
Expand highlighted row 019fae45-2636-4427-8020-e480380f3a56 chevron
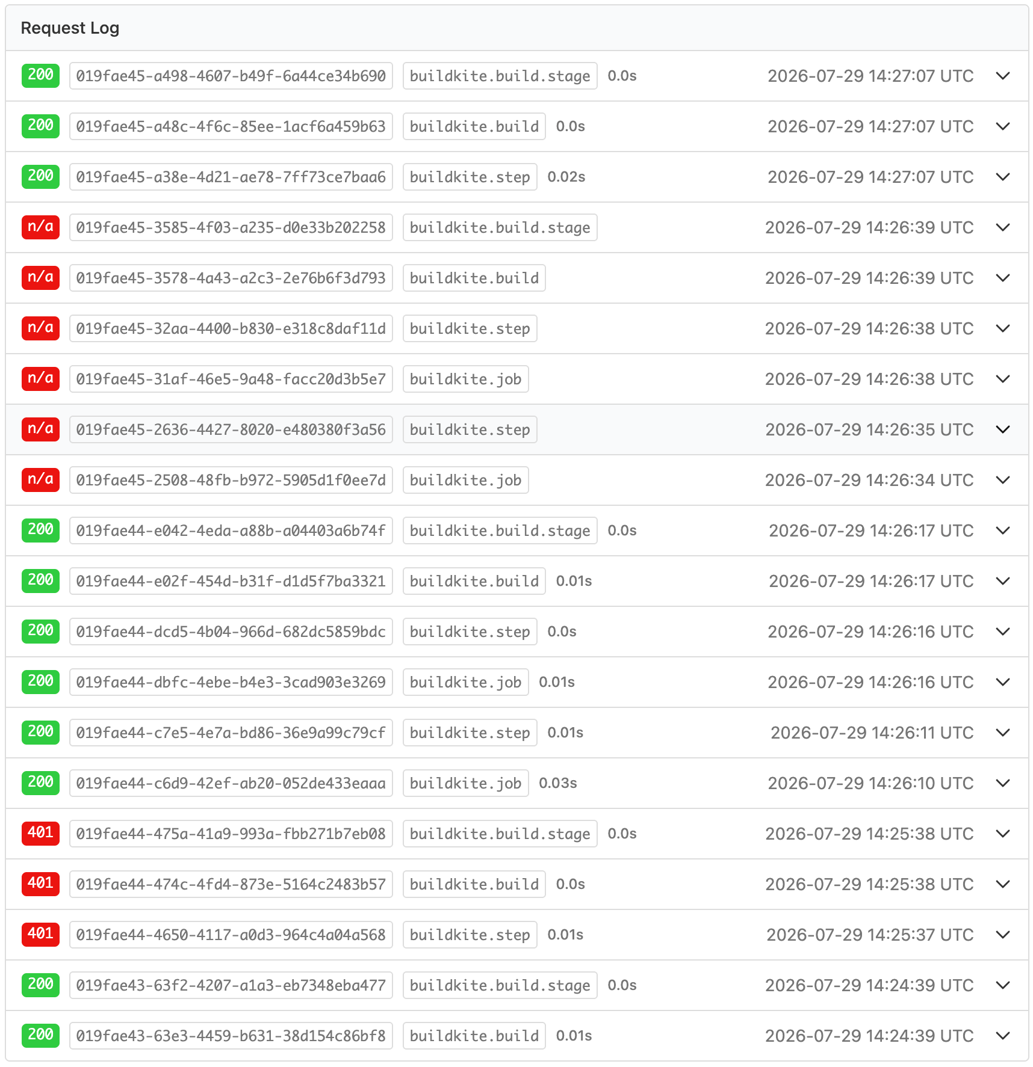coord(1002,429)
